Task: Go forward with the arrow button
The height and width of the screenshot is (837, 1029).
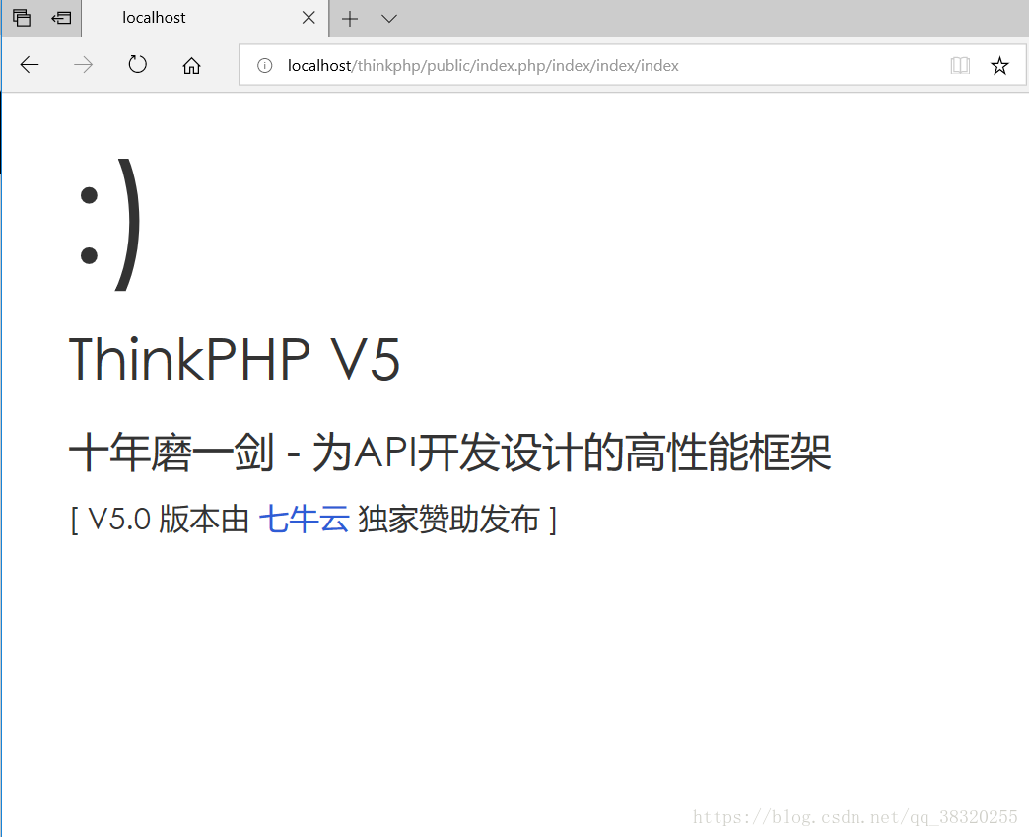Action: [84, 65]
